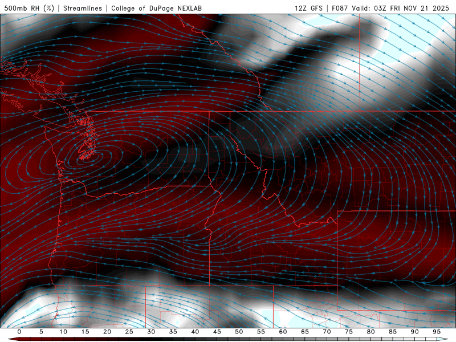Click the colorbar label "25"

129,332
